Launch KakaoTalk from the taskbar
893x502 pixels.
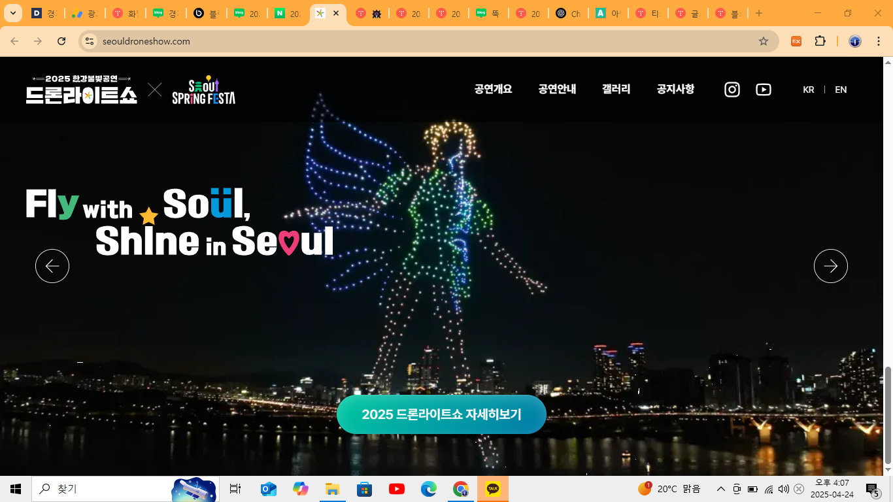click(x=492, y=488)
